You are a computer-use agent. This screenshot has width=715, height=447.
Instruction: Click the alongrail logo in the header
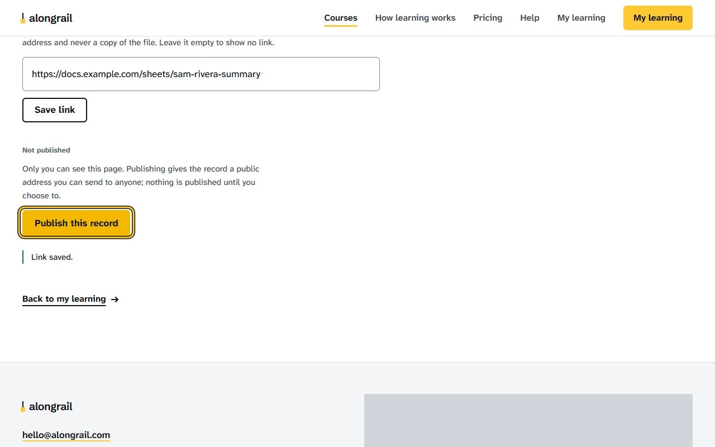[47, 18]
